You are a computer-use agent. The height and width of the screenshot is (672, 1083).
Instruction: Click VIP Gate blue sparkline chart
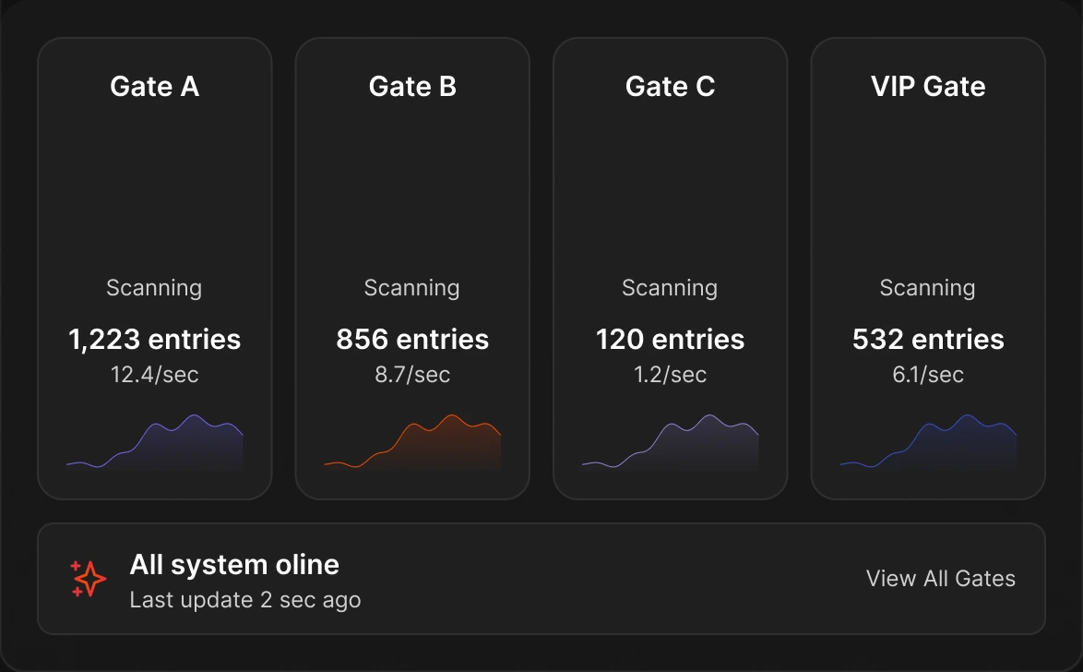(928, 443)
